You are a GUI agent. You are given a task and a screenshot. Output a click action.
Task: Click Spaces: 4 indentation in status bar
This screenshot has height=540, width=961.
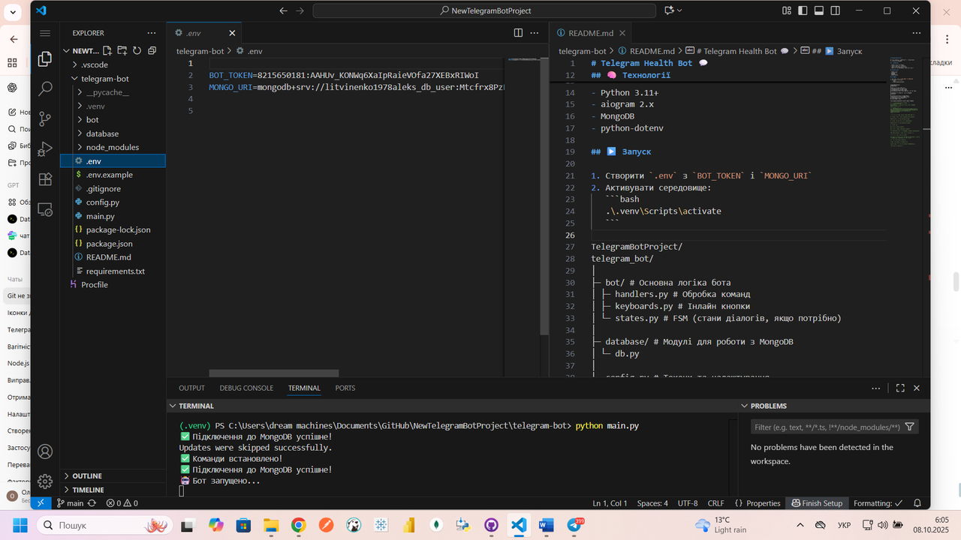click(x=652, y=503)
